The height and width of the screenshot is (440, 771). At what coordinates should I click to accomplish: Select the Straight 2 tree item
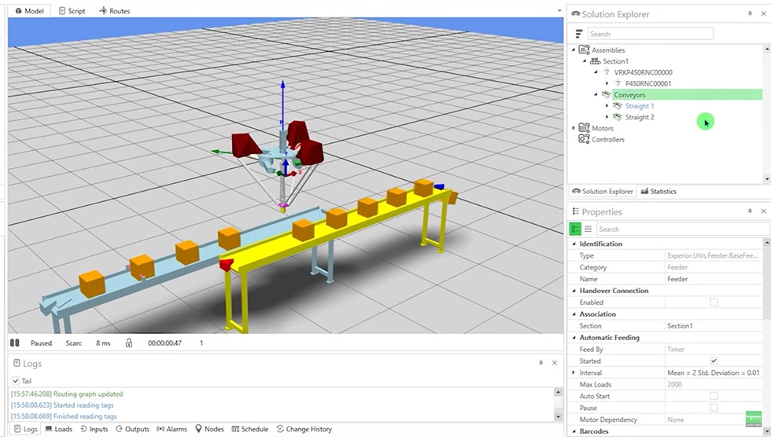[639, 117]
